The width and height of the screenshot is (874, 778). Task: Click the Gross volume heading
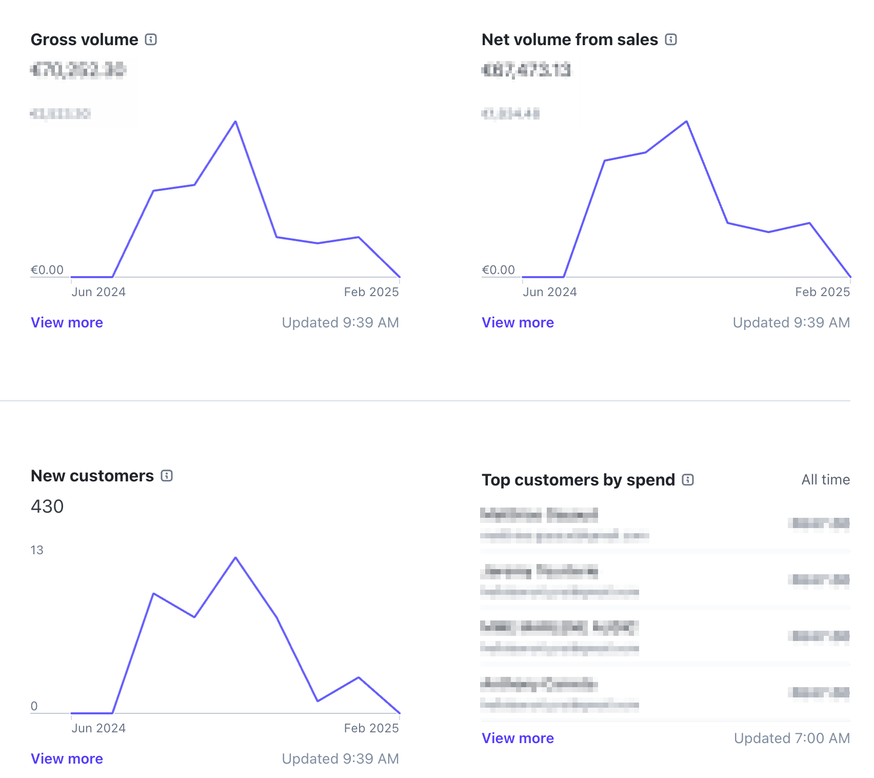[x=85, y=40]
